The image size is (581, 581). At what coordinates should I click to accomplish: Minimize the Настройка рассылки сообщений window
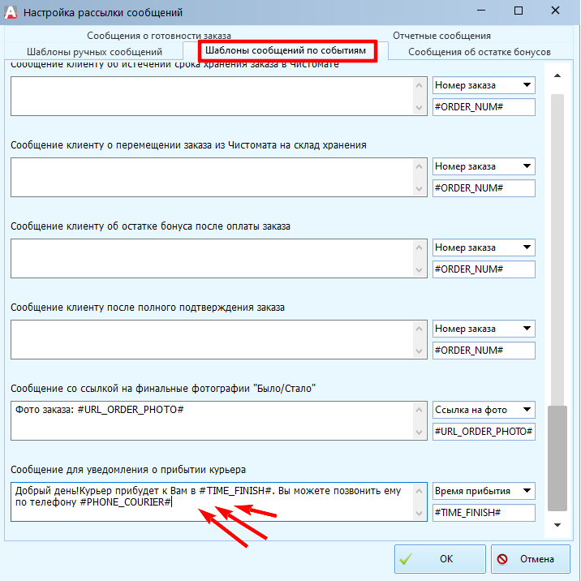tap(481, 11)
